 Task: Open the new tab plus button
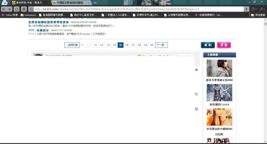95,3
